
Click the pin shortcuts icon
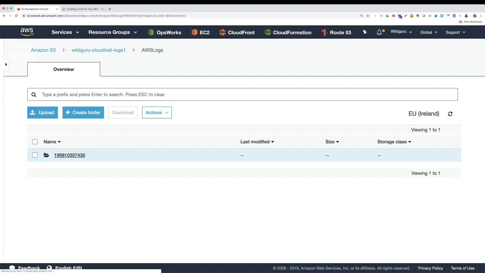click(x=365, y=32)
